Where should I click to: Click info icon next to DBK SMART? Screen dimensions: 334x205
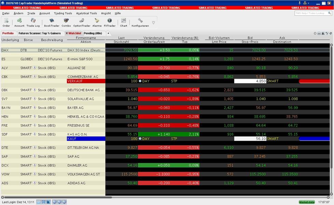(34, 90)
